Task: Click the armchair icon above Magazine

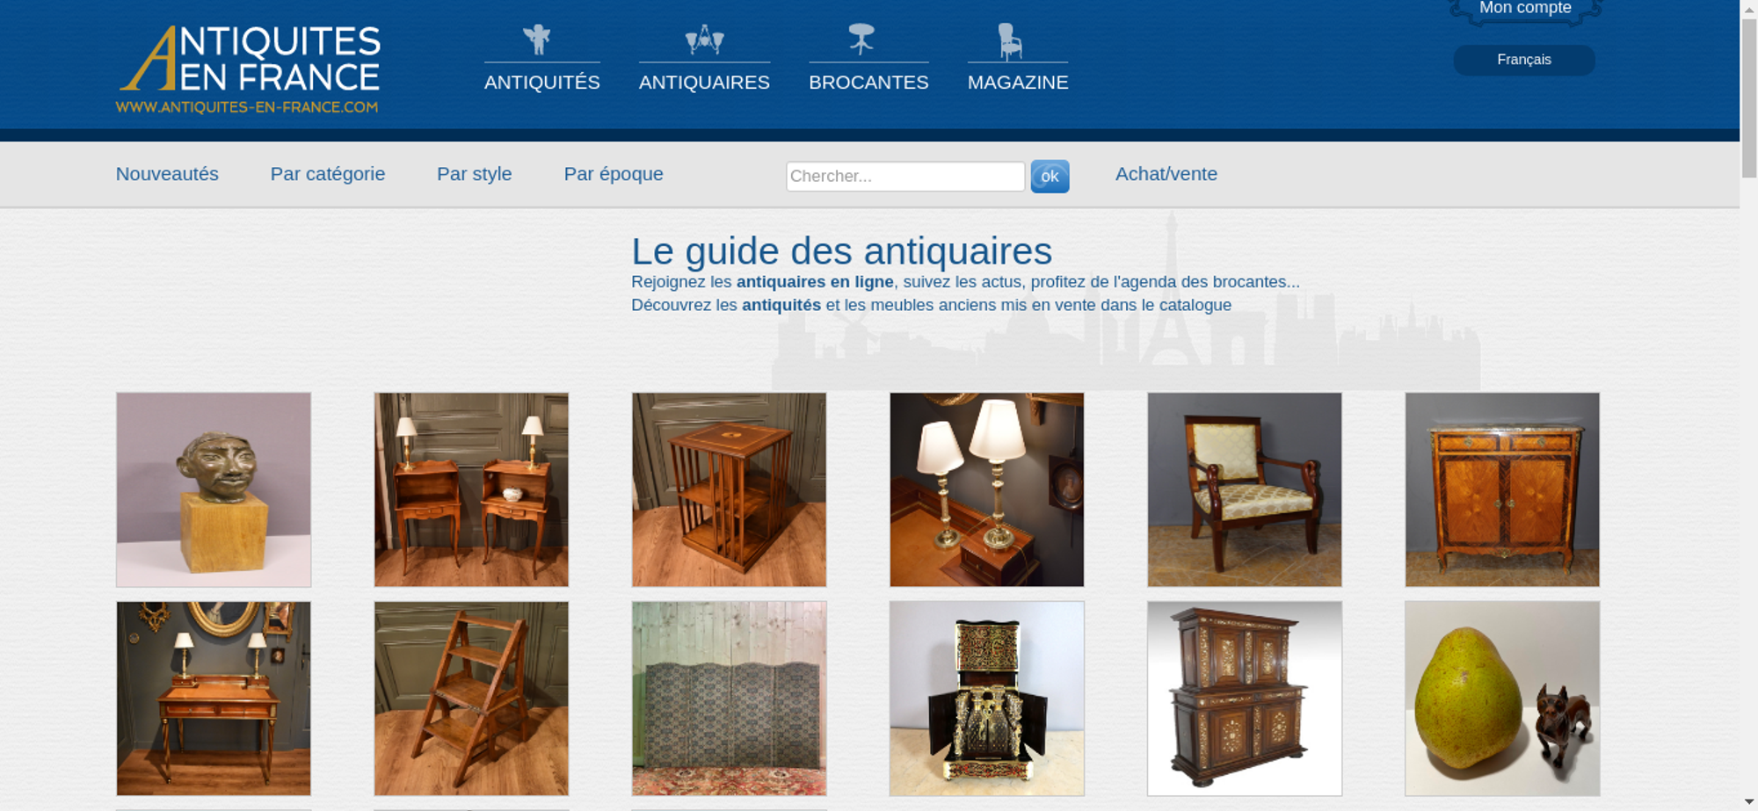Action: click(x=1010, y=40)
